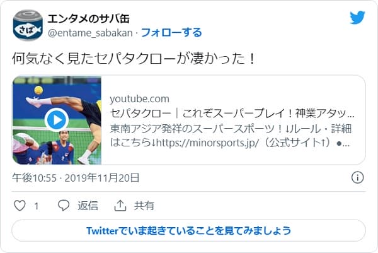Viewport: 378px width, 253px height.
Task: Click the @entame_sabakan handle
Action: tap(89, 32)
